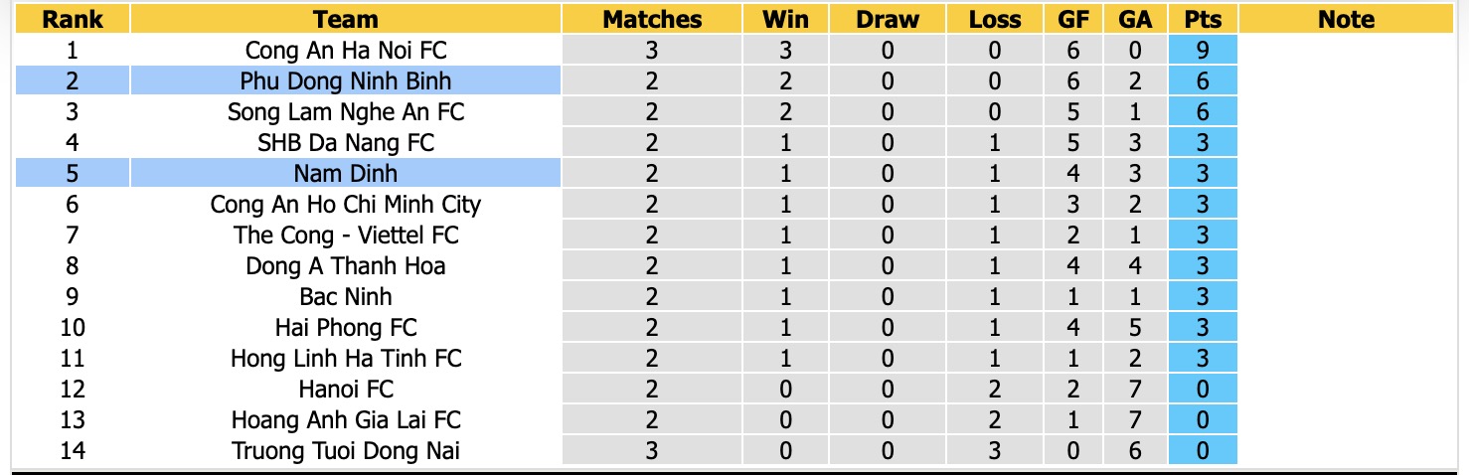Open Hong Linh Ha Tinh FC
This screenshot has height=475, width=1471.
(x=346, y=358)
